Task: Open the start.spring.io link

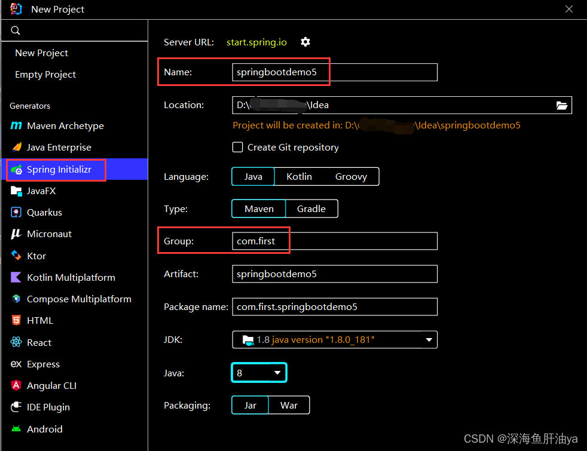Action: 256,42
